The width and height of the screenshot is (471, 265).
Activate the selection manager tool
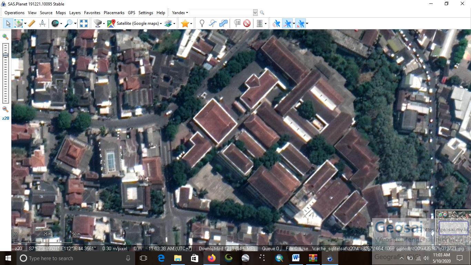(x=18, y=23)
